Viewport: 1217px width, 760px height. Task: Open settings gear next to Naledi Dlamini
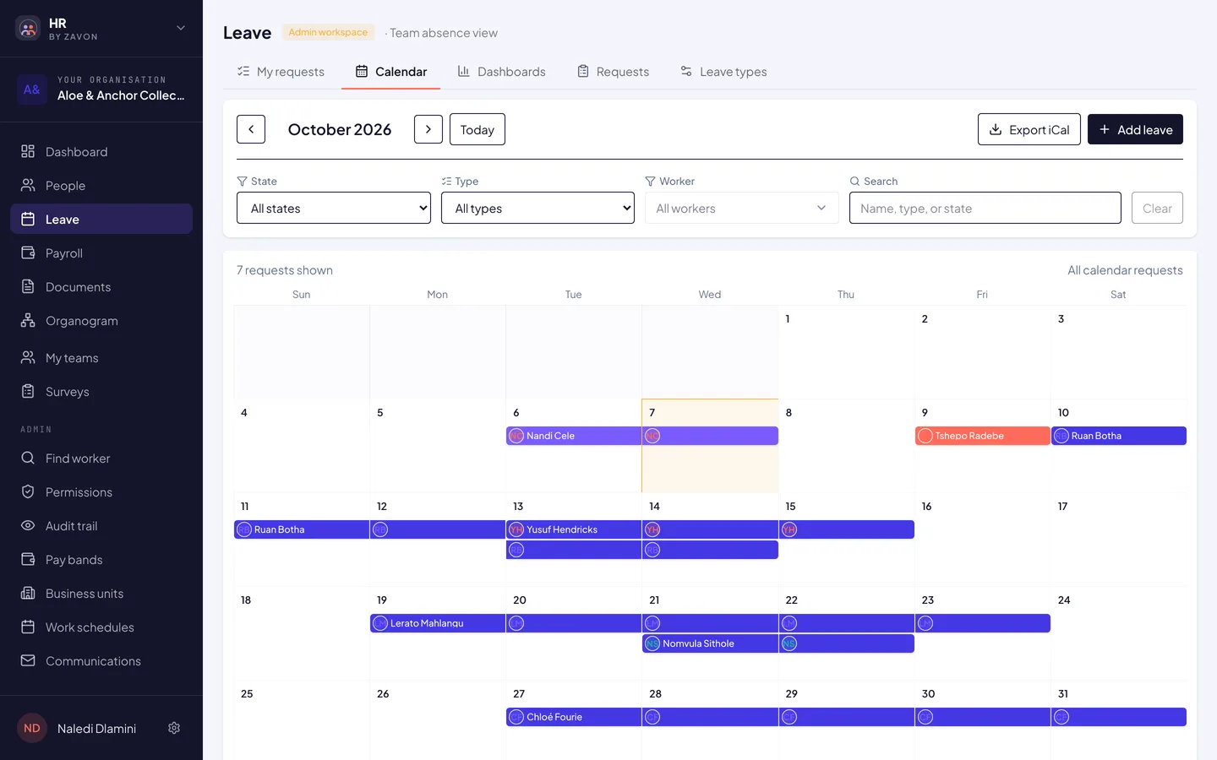pyautogui.click(x=174, y=728)
